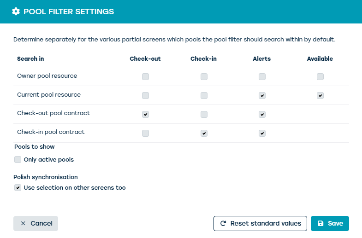Screen dimensions: 362x238
Task: Untick Check-in pool contract Check-in box
Action: click(204, 134)
